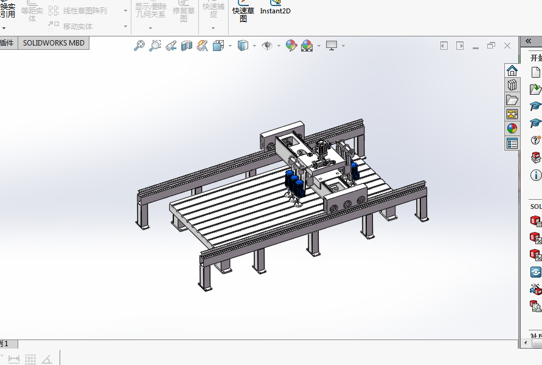Expand View Settings dropdown arrow
Screen dimensions: 542x365
(343, 46)
